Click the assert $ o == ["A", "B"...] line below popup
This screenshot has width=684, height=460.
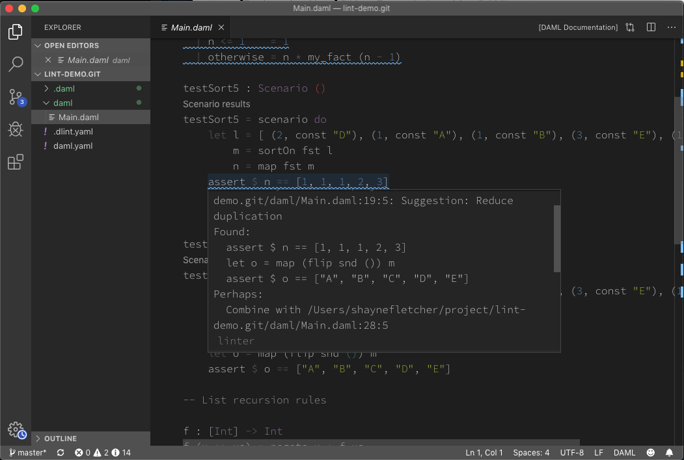(329, 370)
